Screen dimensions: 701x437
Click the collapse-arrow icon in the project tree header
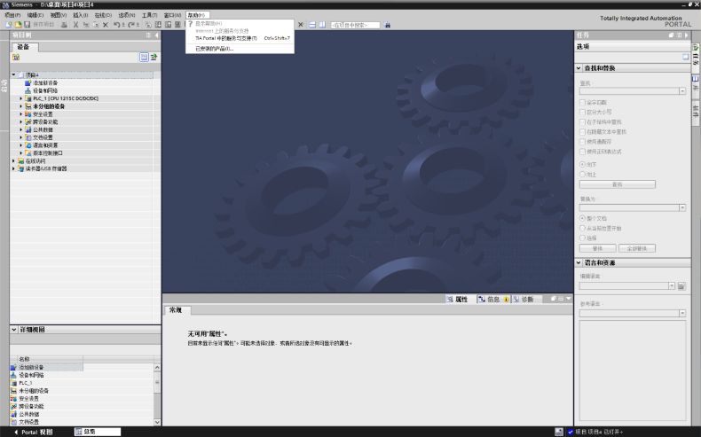click(156, 35)
